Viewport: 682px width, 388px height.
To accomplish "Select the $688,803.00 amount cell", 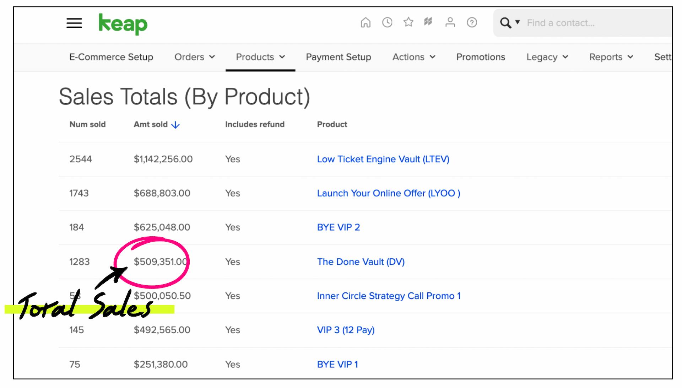I will [162, 193].
